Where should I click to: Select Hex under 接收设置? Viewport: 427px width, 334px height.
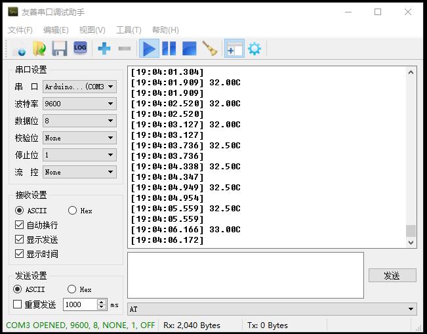tap(80, 211)
